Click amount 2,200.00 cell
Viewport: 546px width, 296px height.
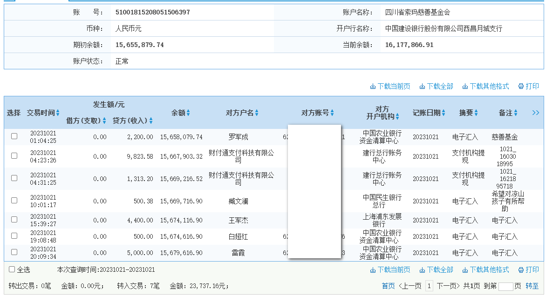[140, 137]
